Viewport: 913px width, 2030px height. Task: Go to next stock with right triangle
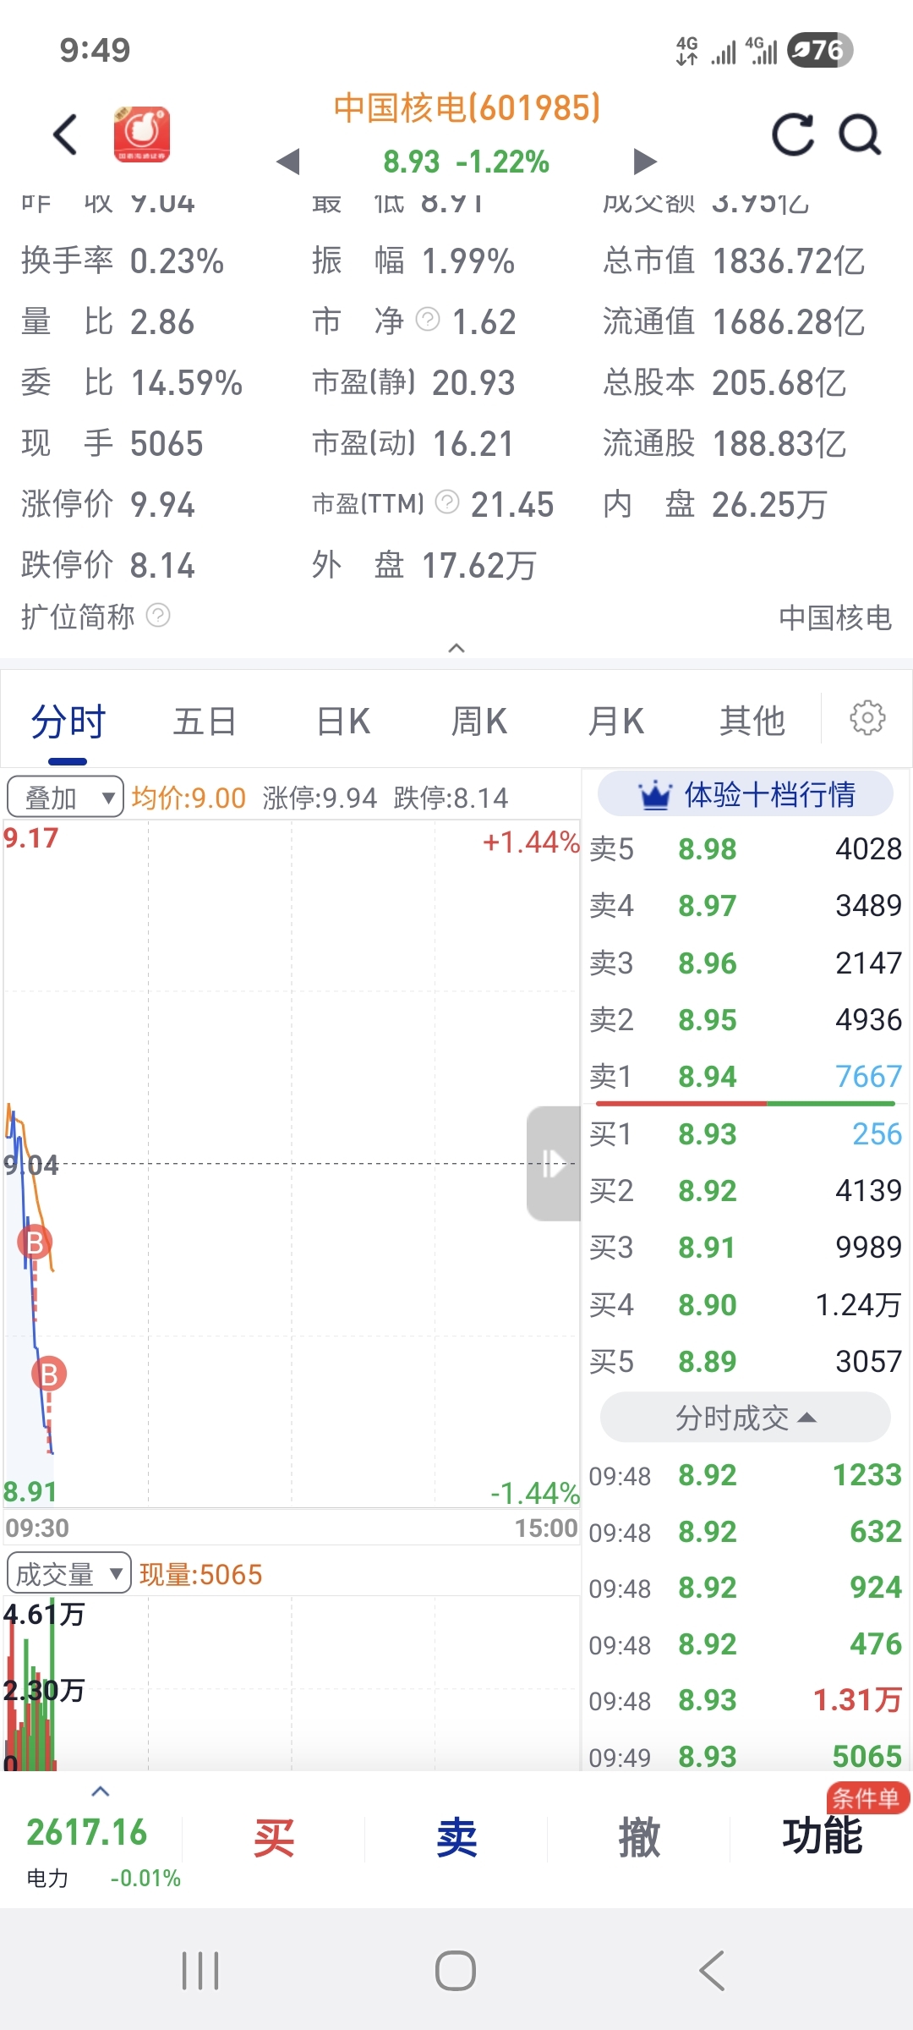[645, 161]
